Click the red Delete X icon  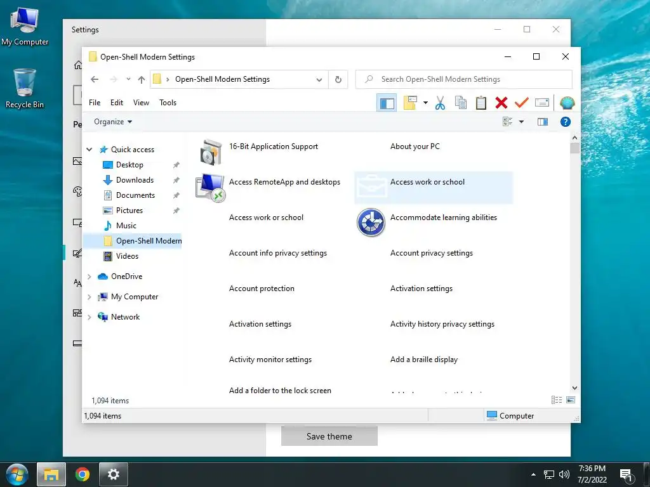(x=501, y=103)
